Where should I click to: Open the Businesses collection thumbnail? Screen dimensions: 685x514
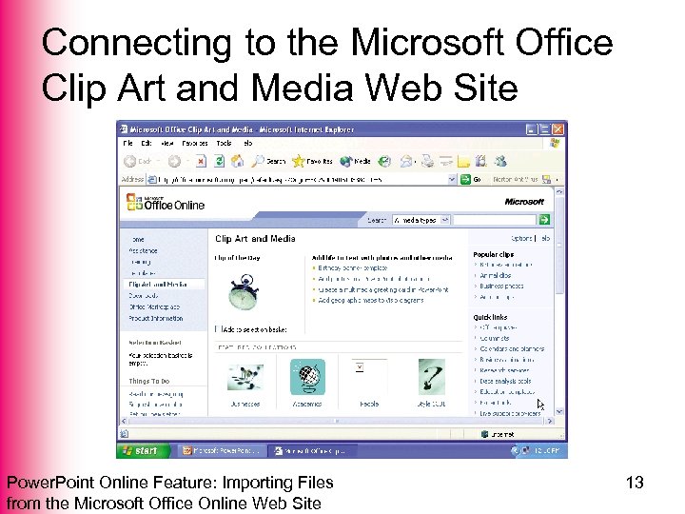pyautogui.click(x=245, y=377)
